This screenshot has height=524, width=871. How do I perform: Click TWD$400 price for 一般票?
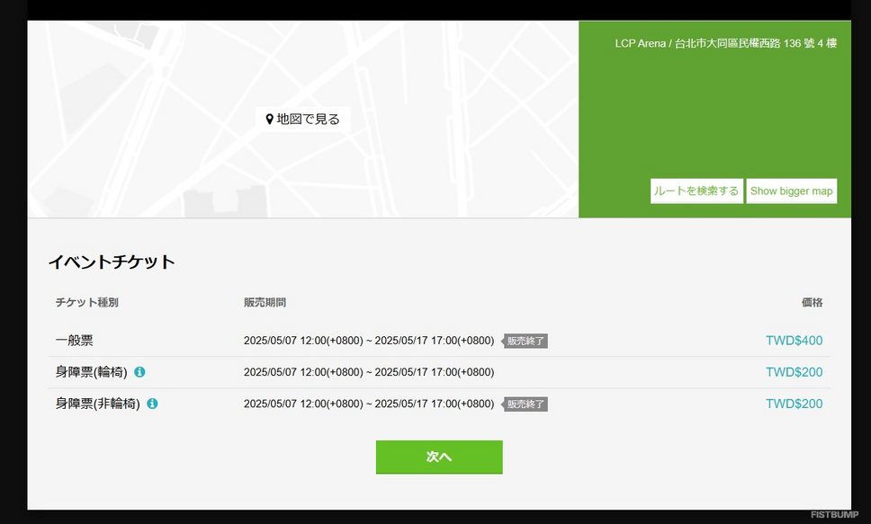[x=794, y=341]
